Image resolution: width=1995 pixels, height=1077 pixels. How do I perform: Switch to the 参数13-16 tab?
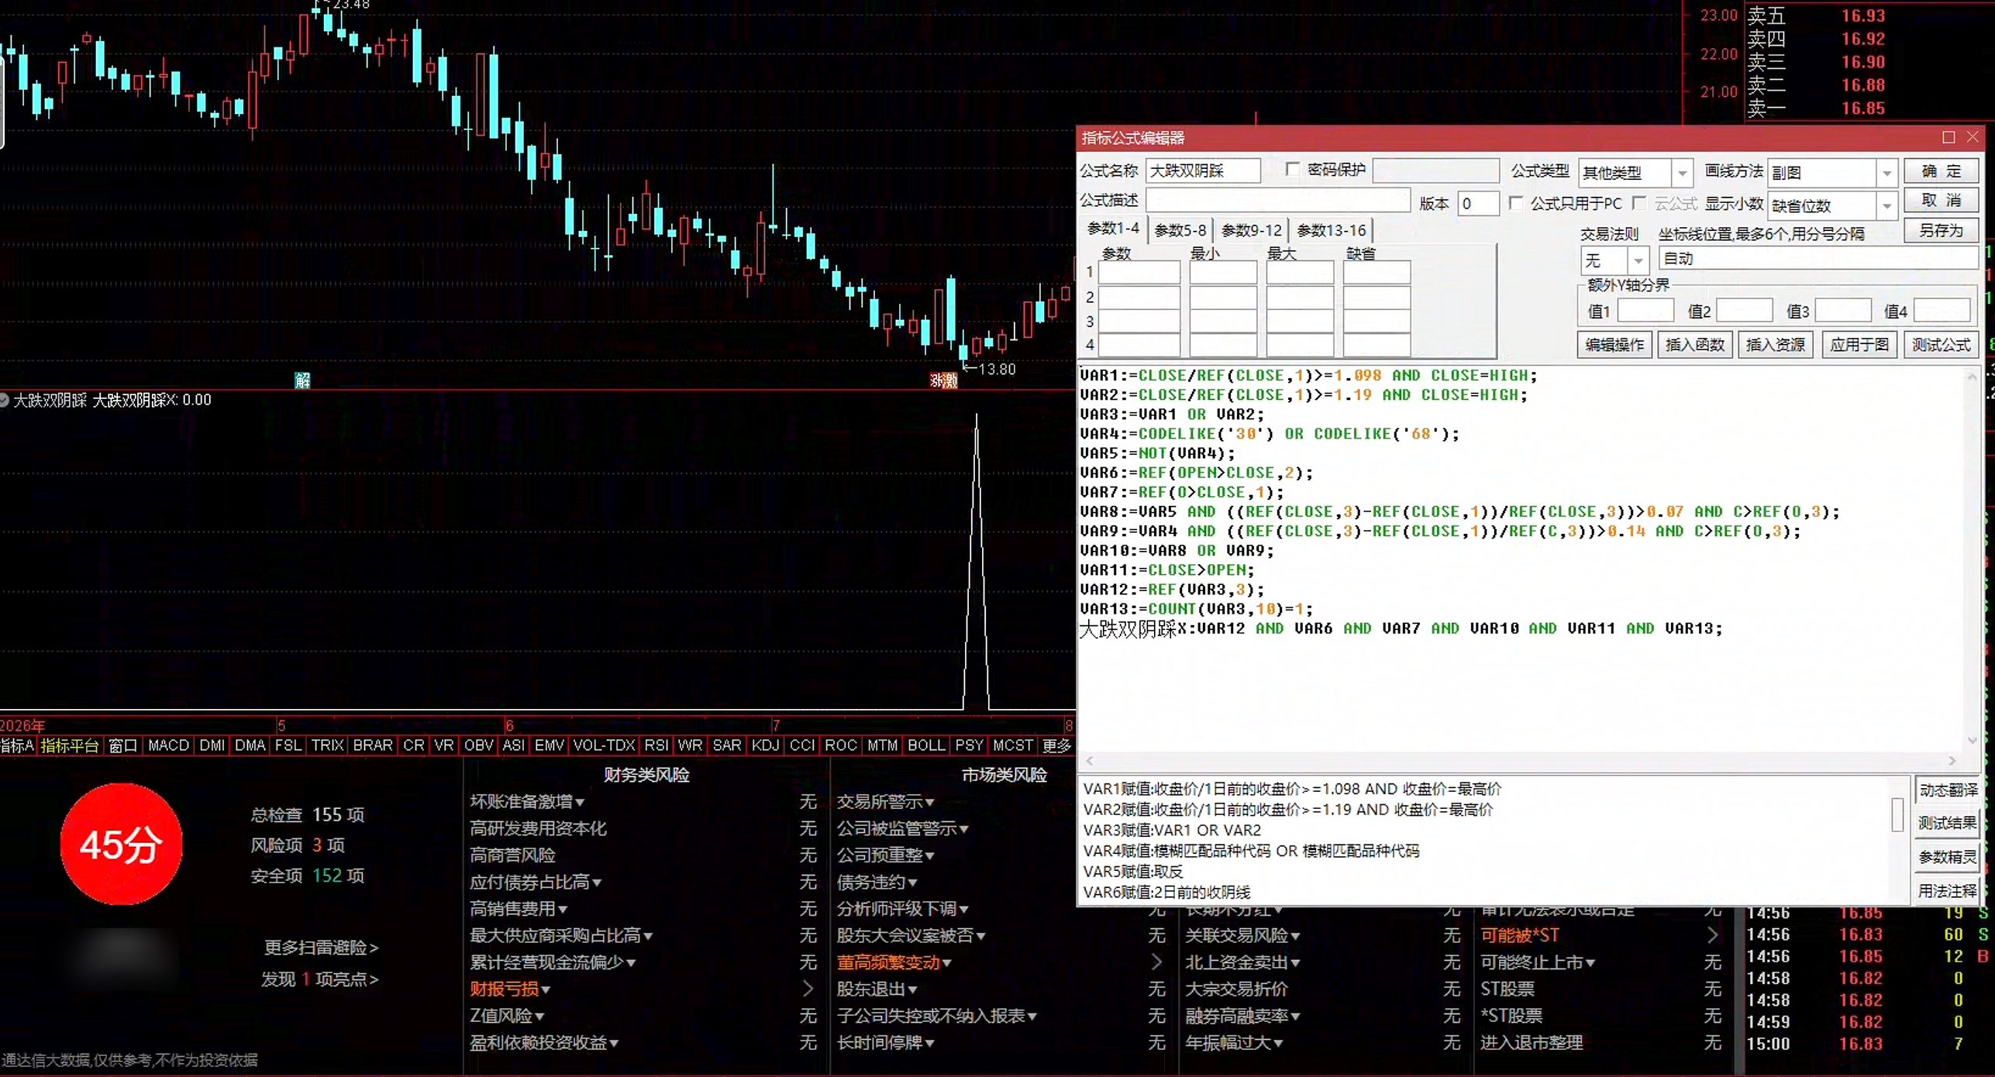1331,230
